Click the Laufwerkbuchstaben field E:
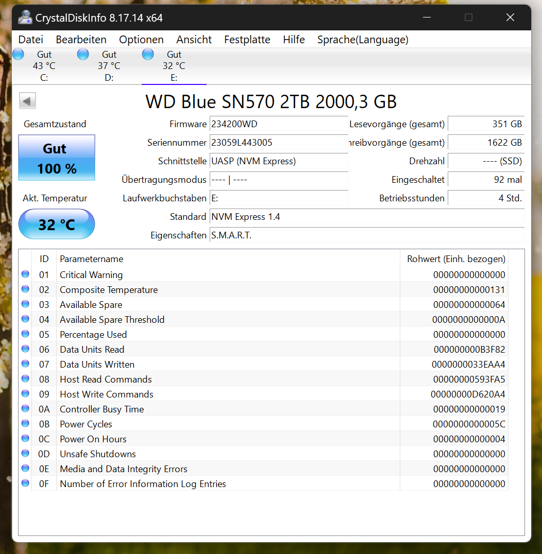The height and width of the screenshot is (554, 542). [279, 198]
